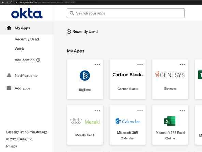Viewport: 202px width, 152px height.
Task: Click Microsoft 365 Calendar label text
Action: [x=127, y=136]
